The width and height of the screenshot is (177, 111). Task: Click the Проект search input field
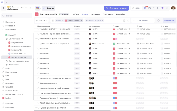(17, 16)
